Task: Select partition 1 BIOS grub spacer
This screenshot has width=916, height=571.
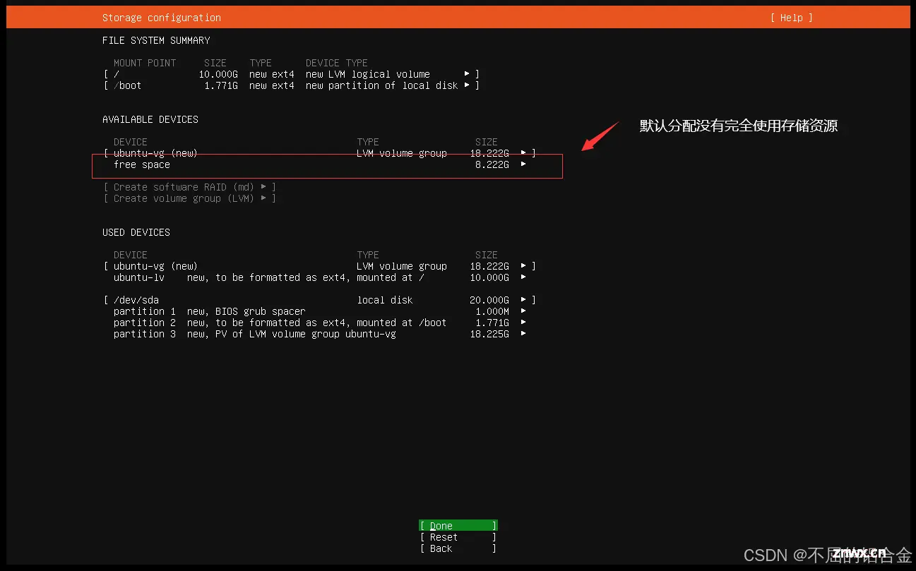Action: pyautogui.click(x=319, y=311)
